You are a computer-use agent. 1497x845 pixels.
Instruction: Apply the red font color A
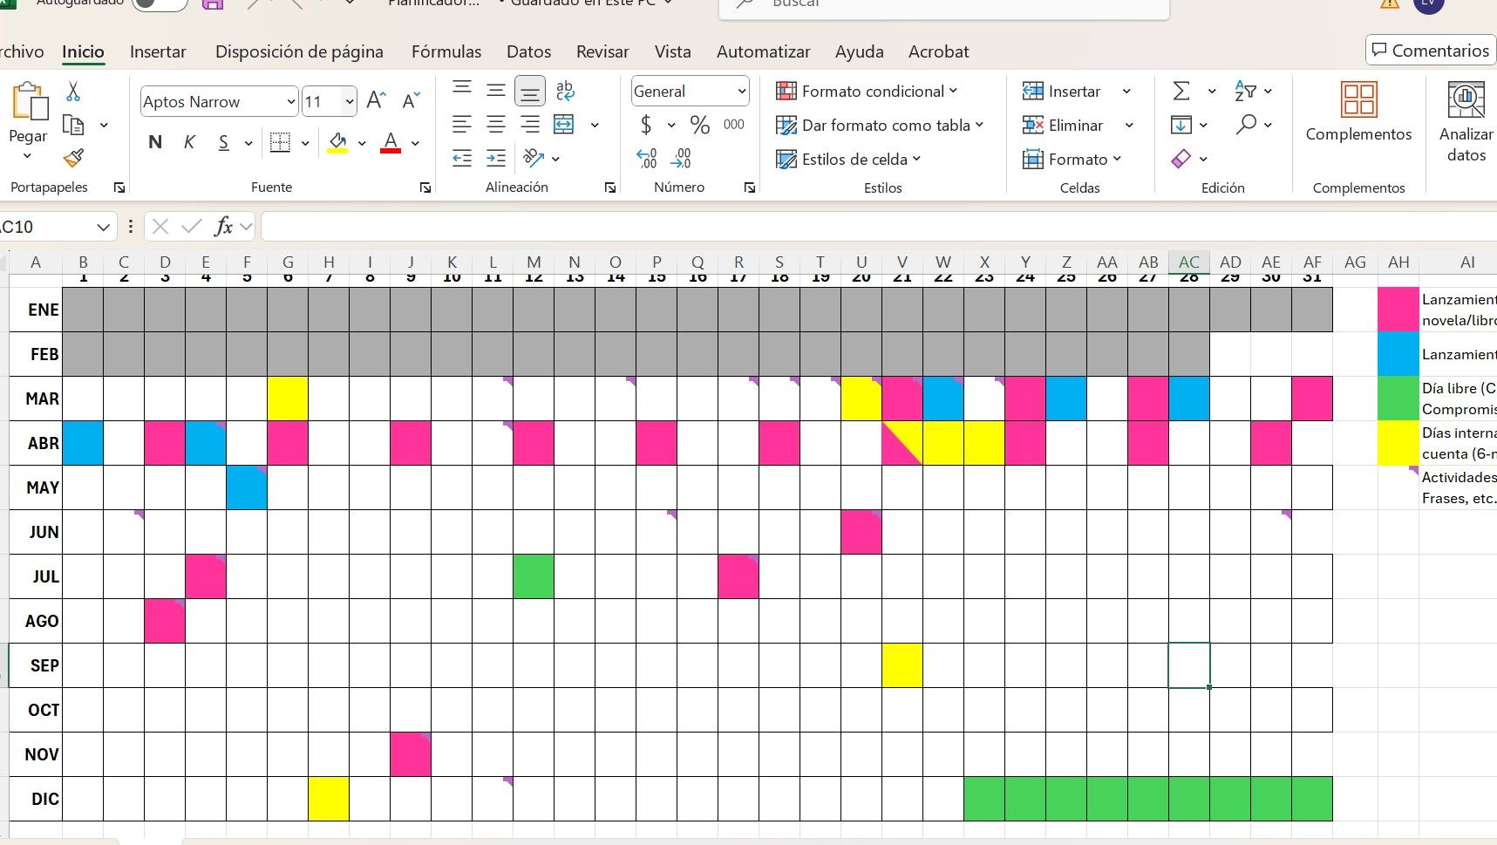pyautogui.click(x=391, y=142)
